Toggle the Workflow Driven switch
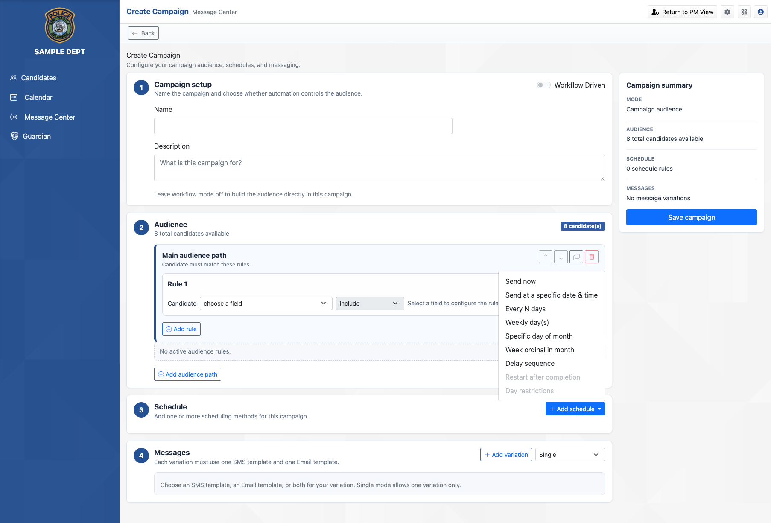The width and height of the screenshot is (771, 523). [543, 85]
